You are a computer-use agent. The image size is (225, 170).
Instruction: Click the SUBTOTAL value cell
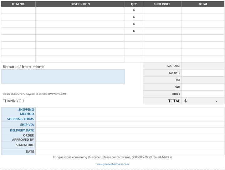203,66
